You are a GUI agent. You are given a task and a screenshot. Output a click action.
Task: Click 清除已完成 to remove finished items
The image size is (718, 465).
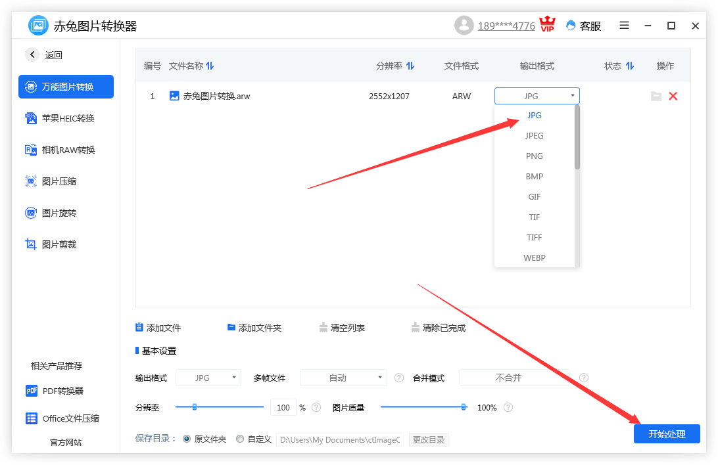(439, 328)
